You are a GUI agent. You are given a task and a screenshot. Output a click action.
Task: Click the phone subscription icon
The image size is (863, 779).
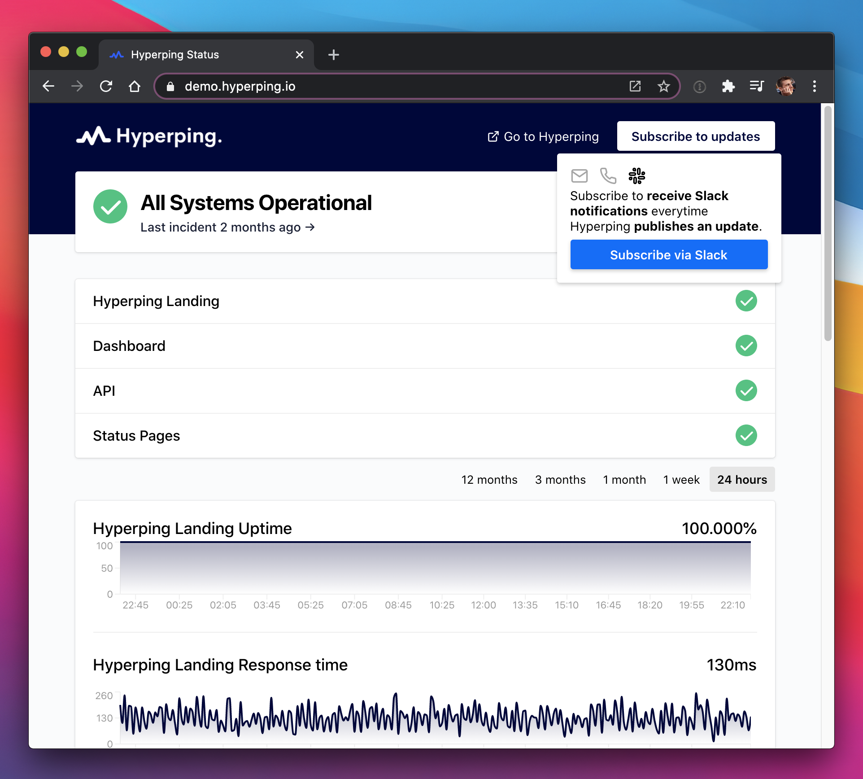608,175
